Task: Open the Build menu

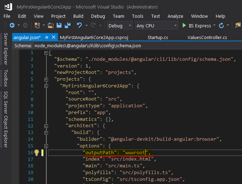Action: 78,16
